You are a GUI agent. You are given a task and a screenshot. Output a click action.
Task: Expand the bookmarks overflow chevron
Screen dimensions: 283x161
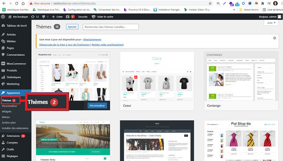(234, 10)
